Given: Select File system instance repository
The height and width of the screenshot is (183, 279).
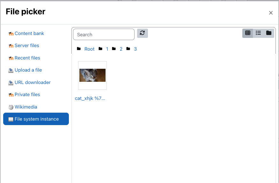Looking at the screenshot, I should tap(36, 119).
